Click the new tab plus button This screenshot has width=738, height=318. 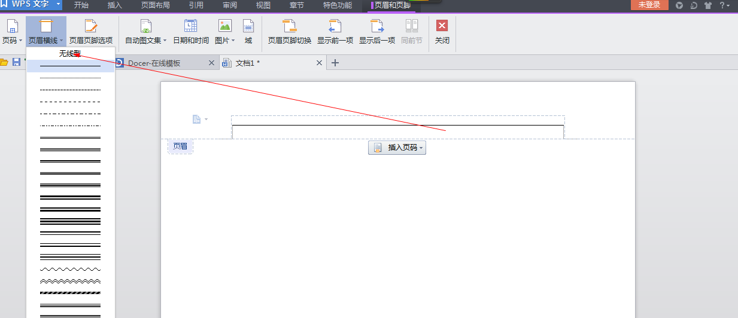pyautogui.click(x=335, y=63)
